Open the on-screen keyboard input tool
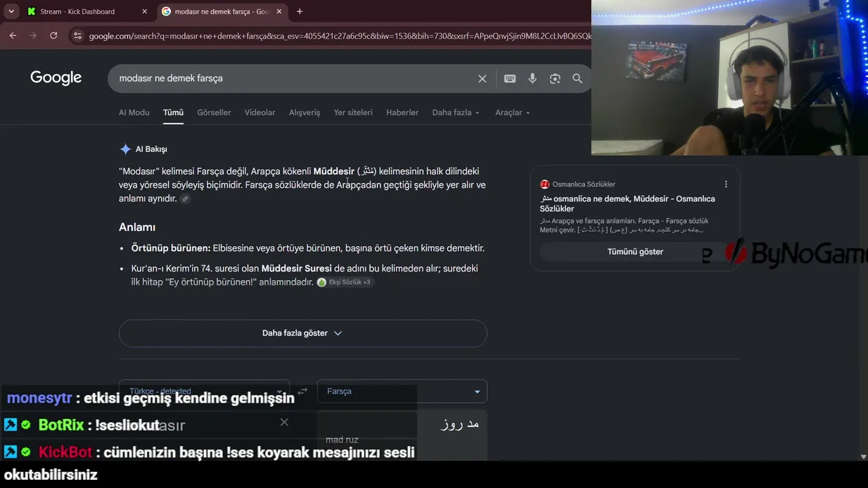868x488 pixels. pyautogui.click(x=510, y=79)
